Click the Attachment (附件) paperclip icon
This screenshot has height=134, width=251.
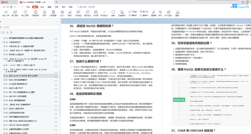click(160, 14)
